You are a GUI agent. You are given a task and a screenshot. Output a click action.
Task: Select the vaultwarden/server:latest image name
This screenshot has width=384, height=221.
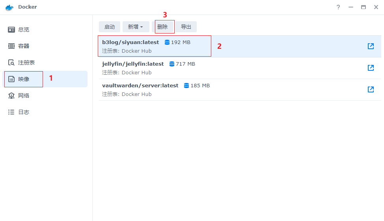[140, 85]
